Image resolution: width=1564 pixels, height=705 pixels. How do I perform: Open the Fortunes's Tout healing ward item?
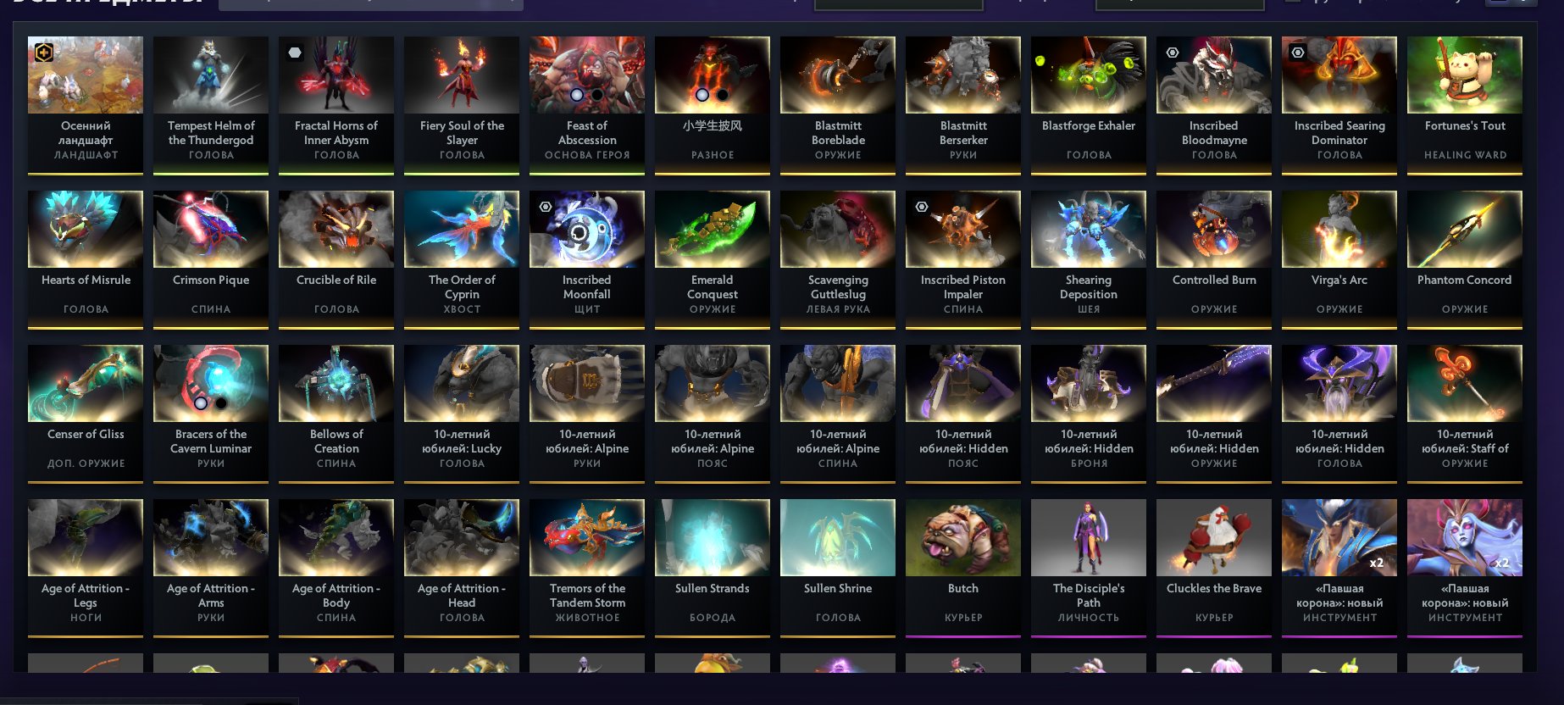coord(1464,105)
